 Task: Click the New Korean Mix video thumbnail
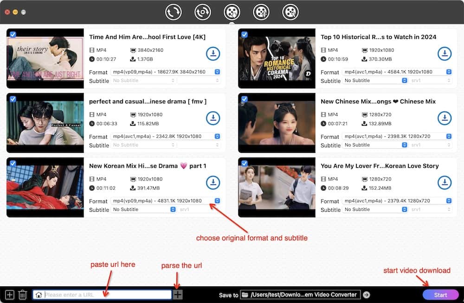pyautogui.click(x=45, y=187)
